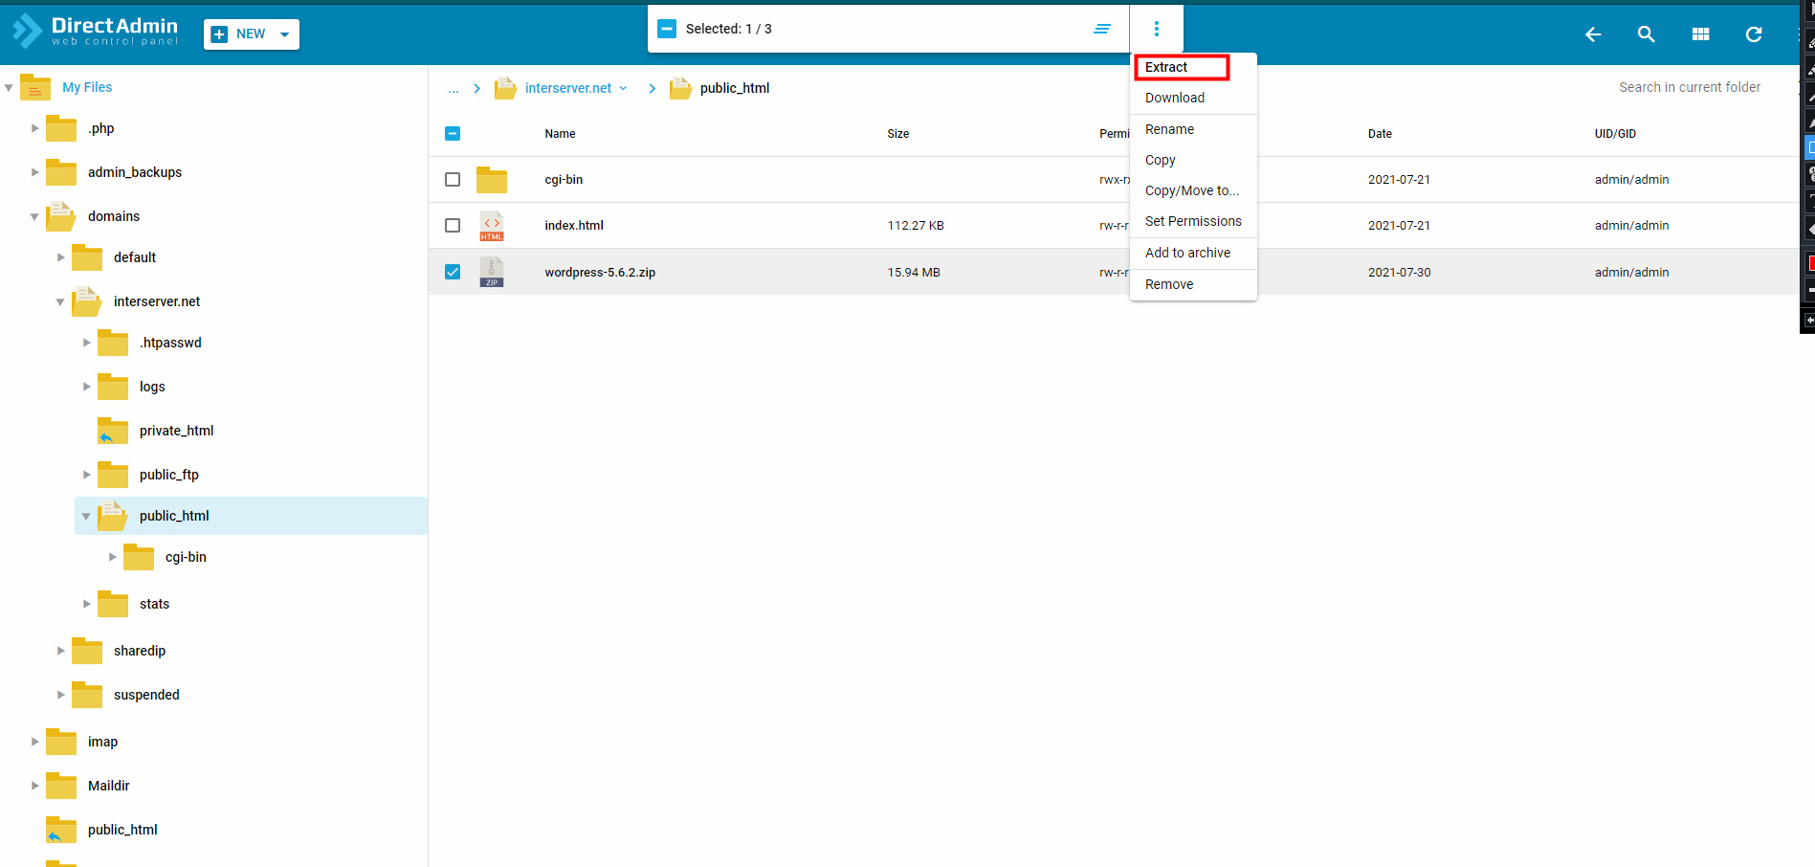
Task: Click the cgi-bin folder icon in file list
Action: [492, 180]
